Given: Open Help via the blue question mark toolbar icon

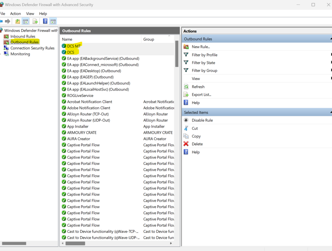Looking at the screenshot, I should 45,21.
